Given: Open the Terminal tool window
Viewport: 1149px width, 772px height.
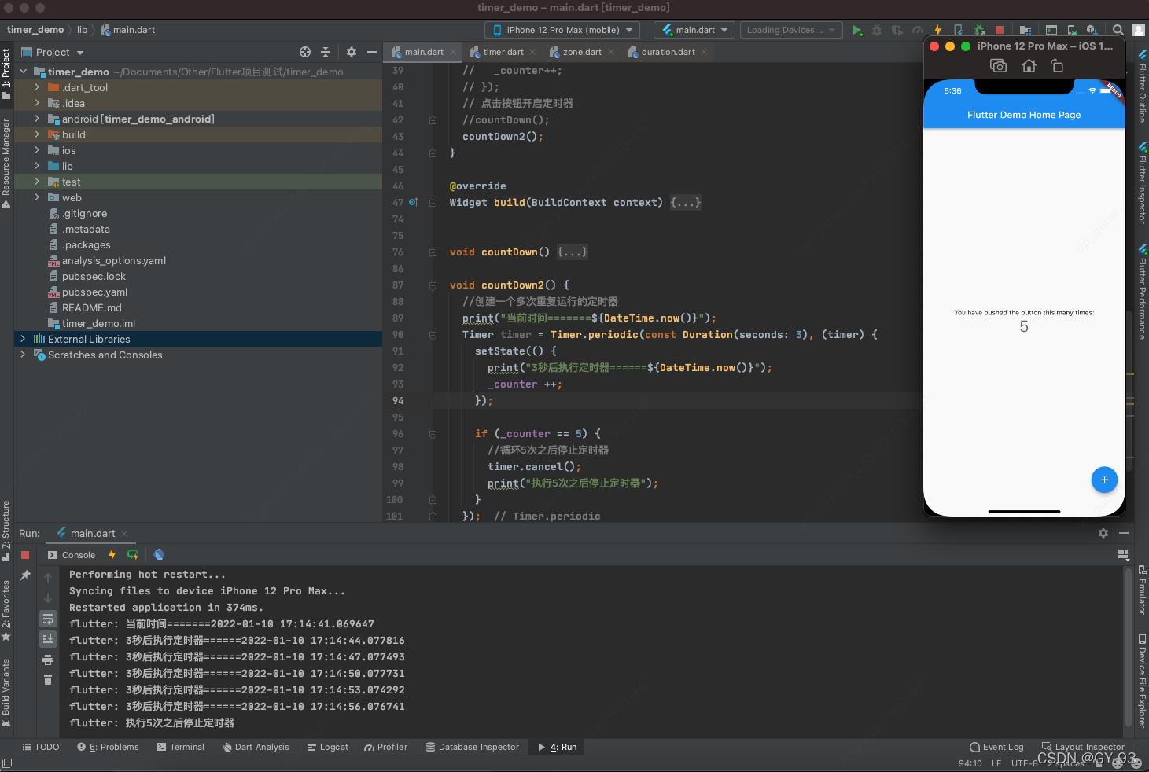Looking at the screenshot, I should [180, 747].
